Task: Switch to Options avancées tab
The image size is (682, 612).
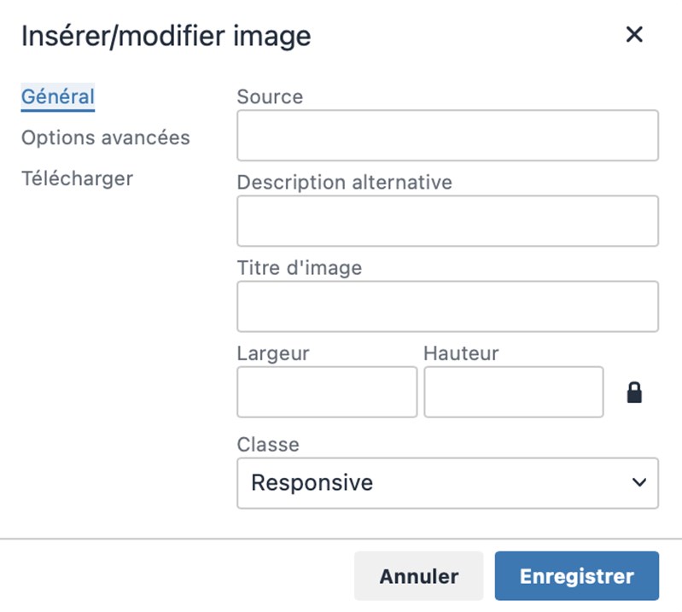Action: click(x=106, y=138)
